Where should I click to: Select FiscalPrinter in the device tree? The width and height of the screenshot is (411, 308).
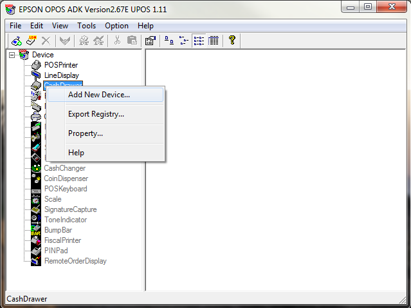62,240
